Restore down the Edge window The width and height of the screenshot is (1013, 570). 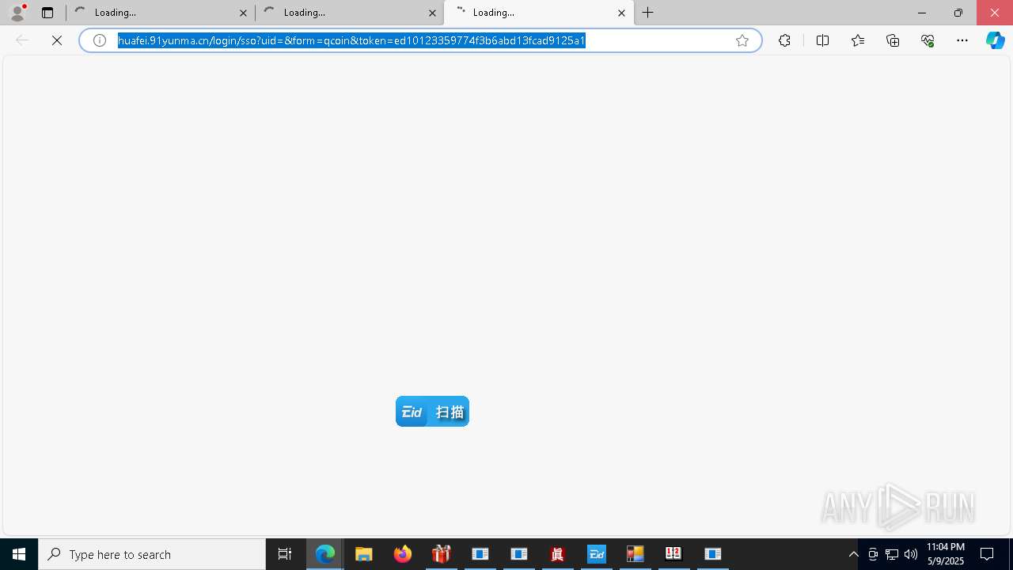958,13
